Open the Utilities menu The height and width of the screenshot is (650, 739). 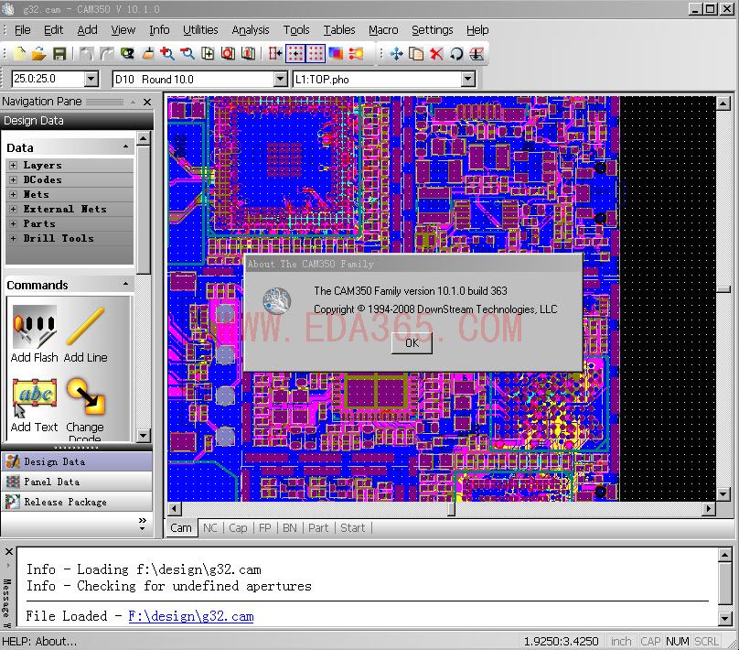point(200,29)
